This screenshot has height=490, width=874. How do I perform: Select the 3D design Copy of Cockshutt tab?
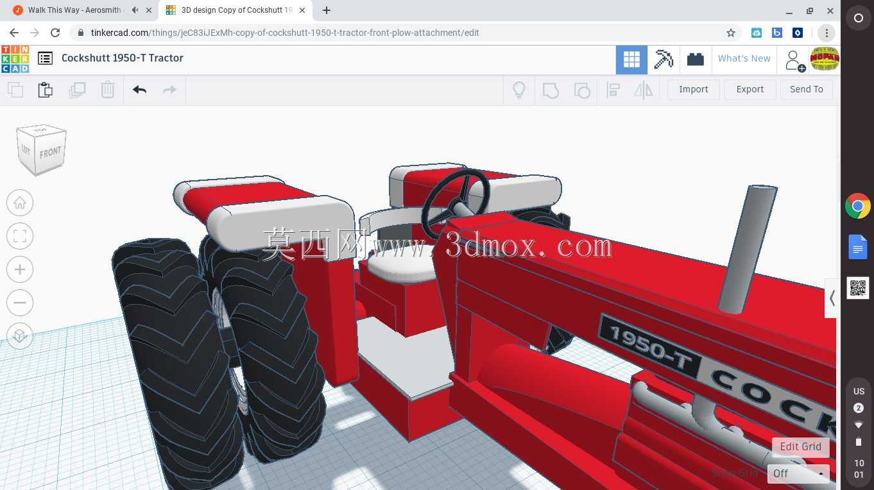[236, 10]
